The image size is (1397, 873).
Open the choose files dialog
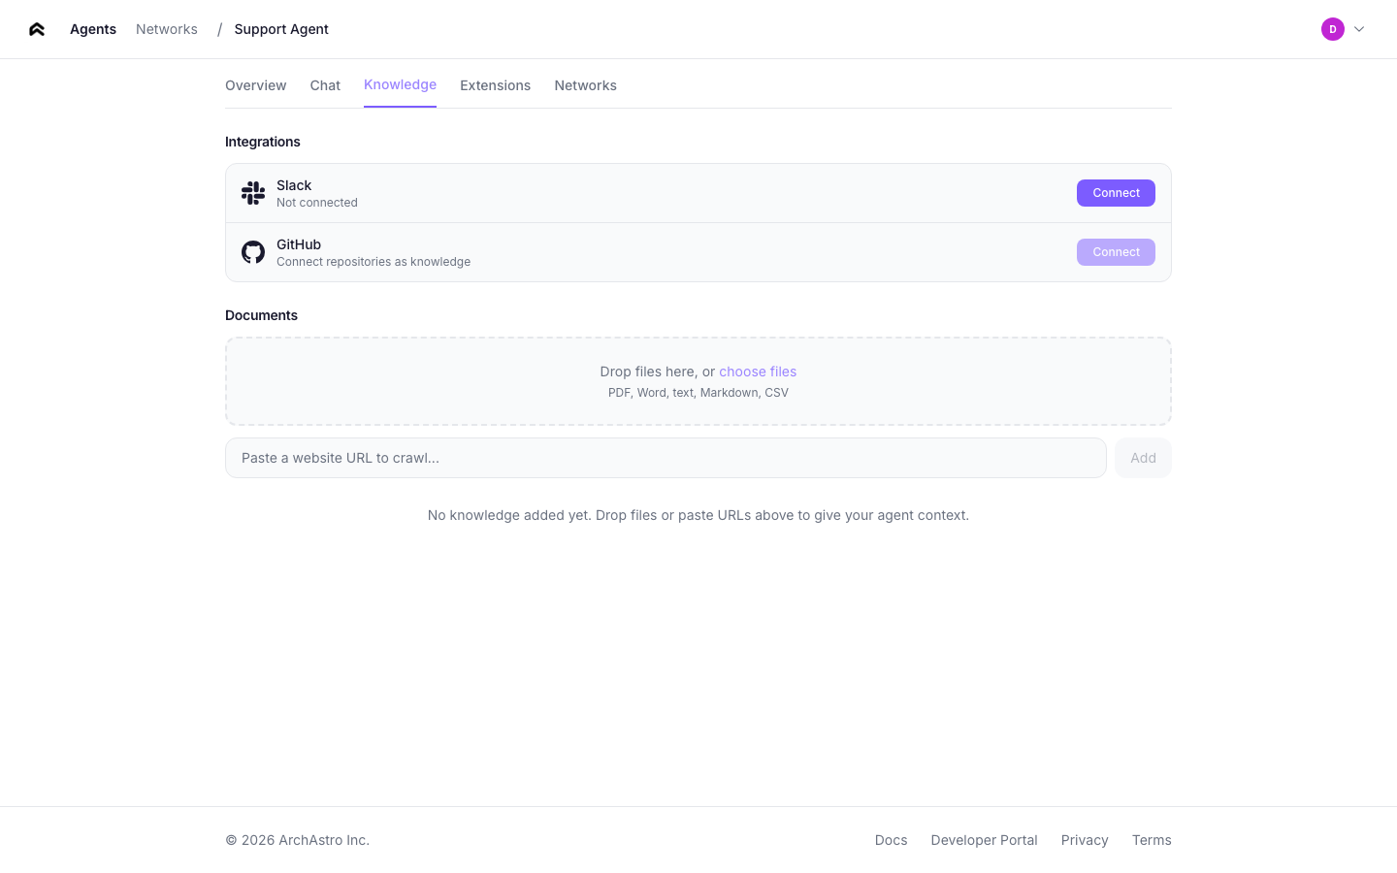click(757, 372)
